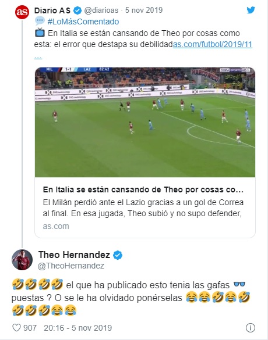Screen dimensions: 268x340
Task: Click the Twitter bird logo icon
Action: [x=251, y=10]
